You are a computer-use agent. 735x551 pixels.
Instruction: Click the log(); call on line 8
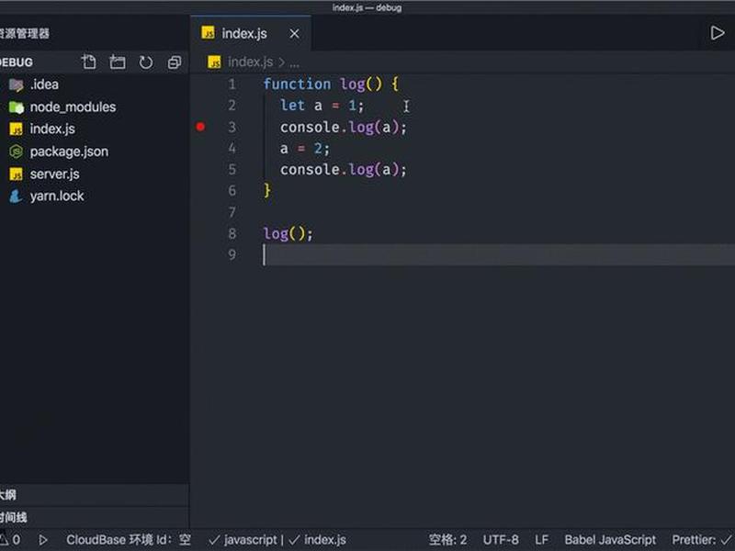[x=288, y=233]
